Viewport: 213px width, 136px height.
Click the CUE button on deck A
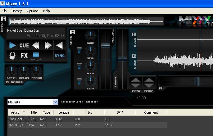tap(24, 45)
